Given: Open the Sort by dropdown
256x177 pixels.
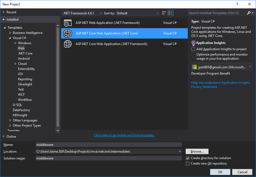Looking at the screenshot, I should [x=138, y=13].
